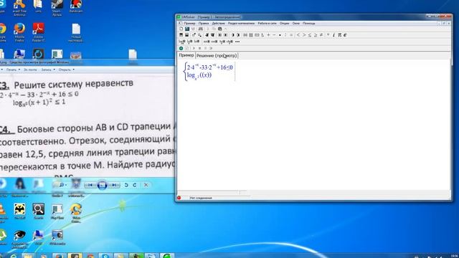Click the red connection status indicator

pos(179,198)
